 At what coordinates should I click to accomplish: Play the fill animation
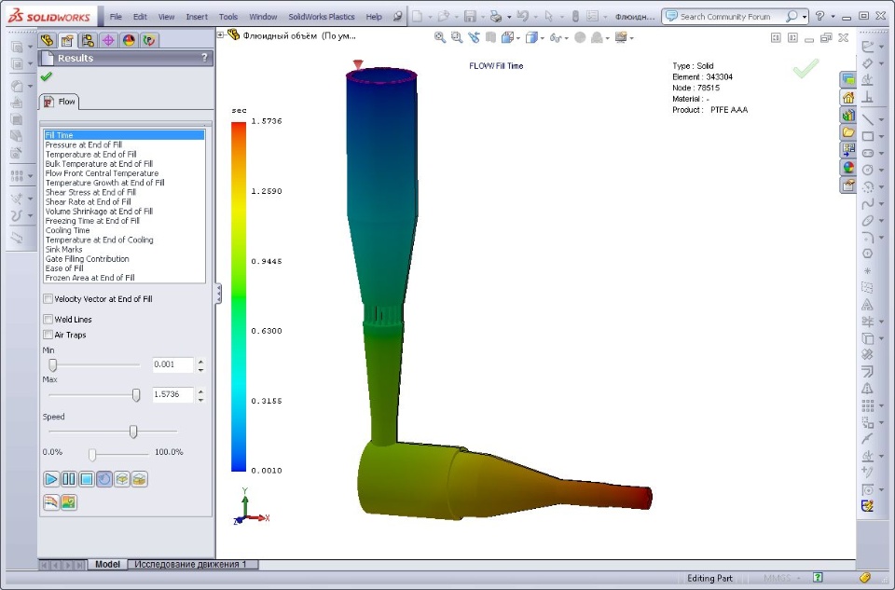(50, 479)
